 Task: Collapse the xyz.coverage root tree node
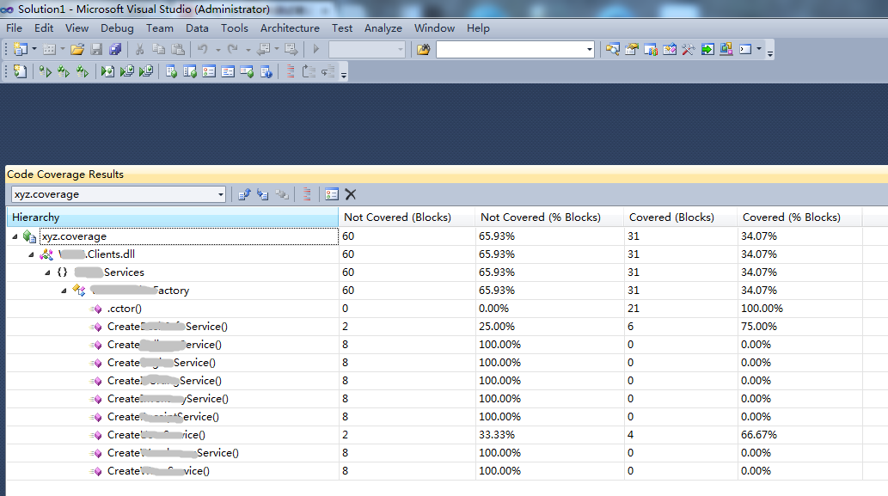click(15, 236)
